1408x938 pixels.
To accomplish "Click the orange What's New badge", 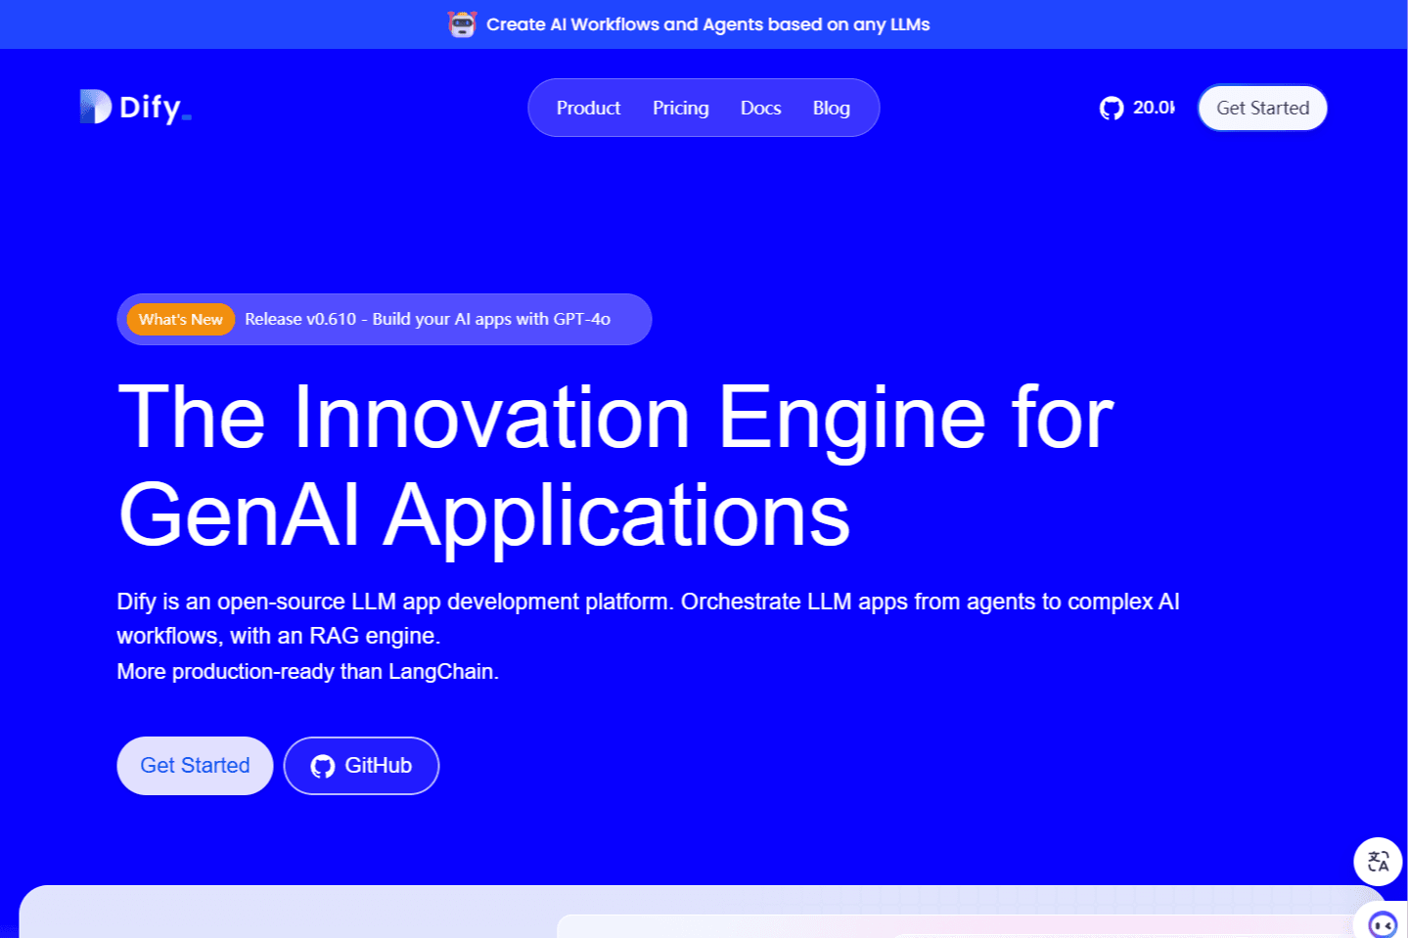I will (x=180, y=319).
